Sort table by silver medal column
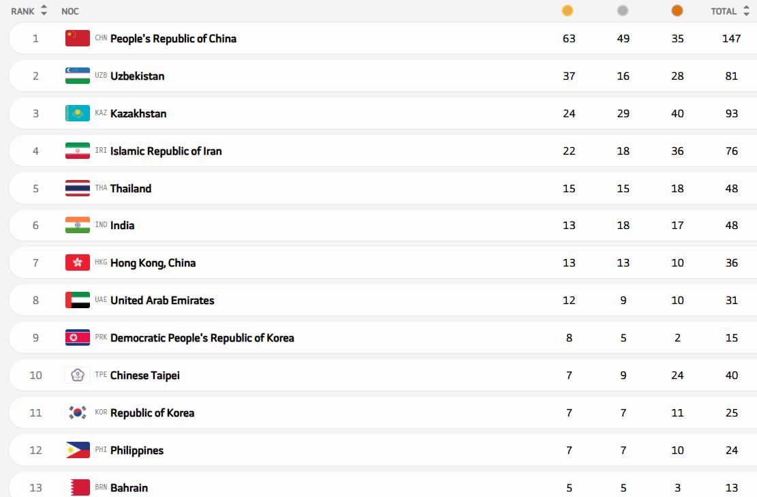Viewport: 757px width, 497px height. coord(622,11)
